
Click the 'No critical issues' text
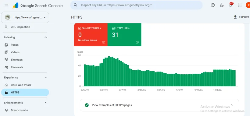click(x=87, y=40)
